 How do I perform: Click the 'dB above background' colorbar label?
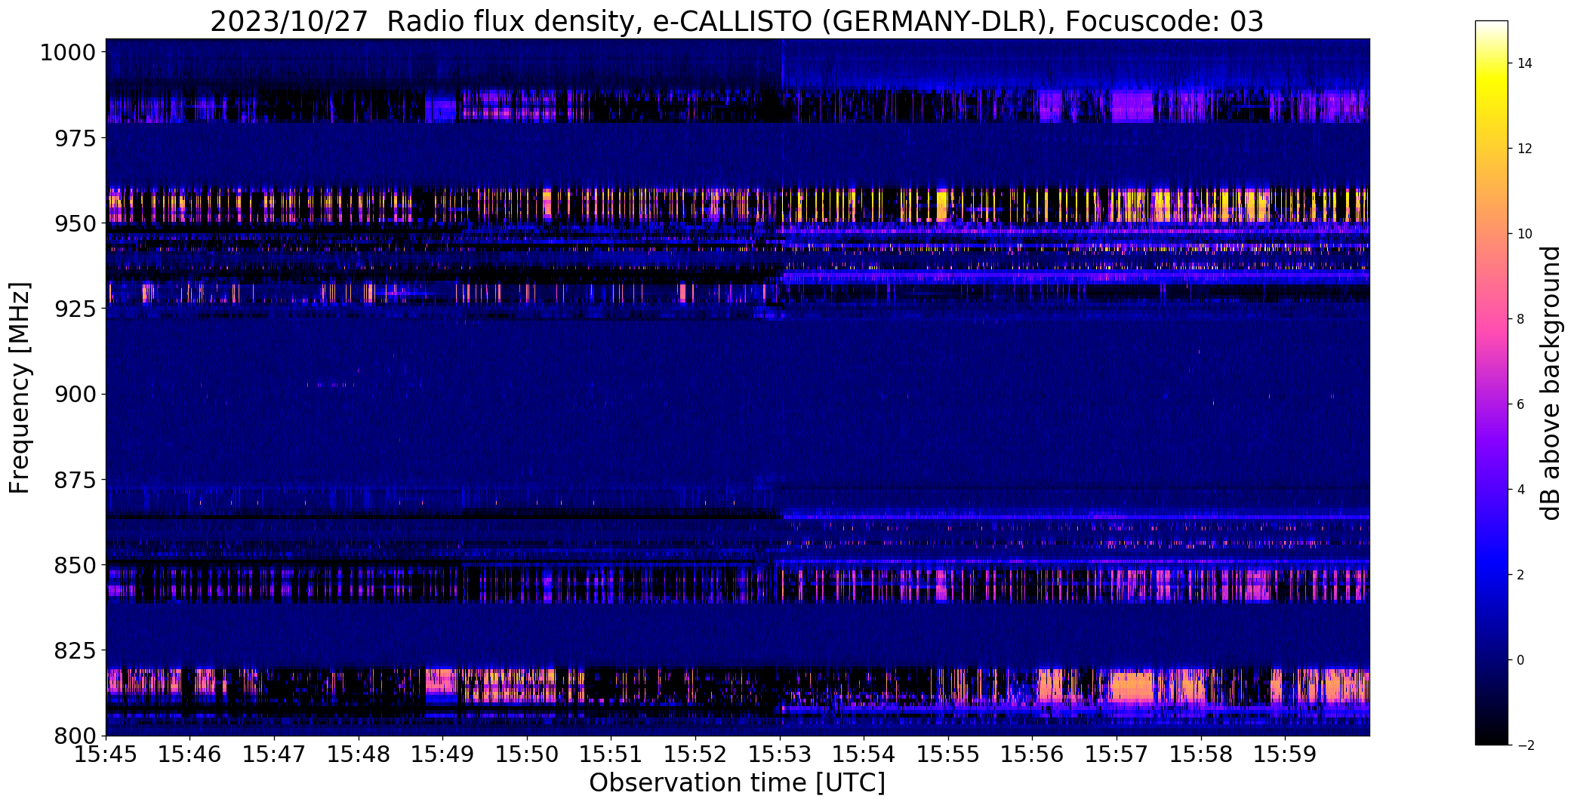(x=1551, y=383)
